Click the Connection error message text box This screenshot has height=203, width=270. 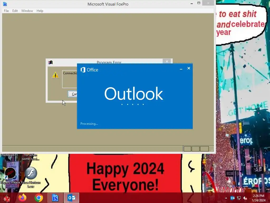70,79
